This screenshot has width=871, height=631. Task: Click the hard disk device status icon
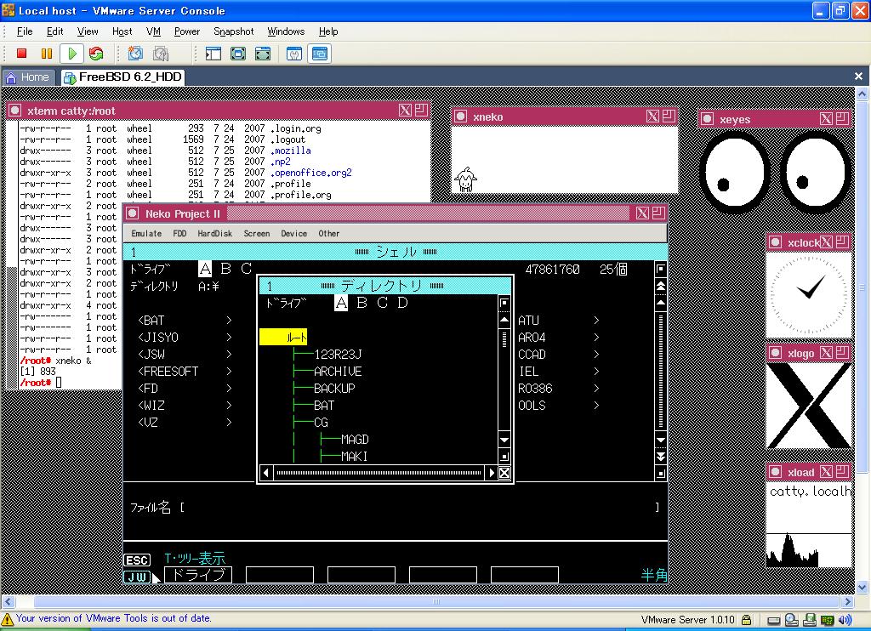(x=774, y=621)
